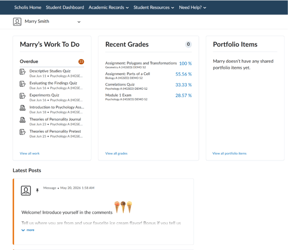The width and height of the screenshot is (288, 250).
Task: Select the Correlations Quiz title
Action: coord(120,85)
